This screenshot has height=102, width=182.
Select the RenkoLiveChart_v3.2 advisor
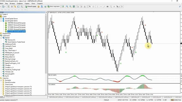point(11,61)
